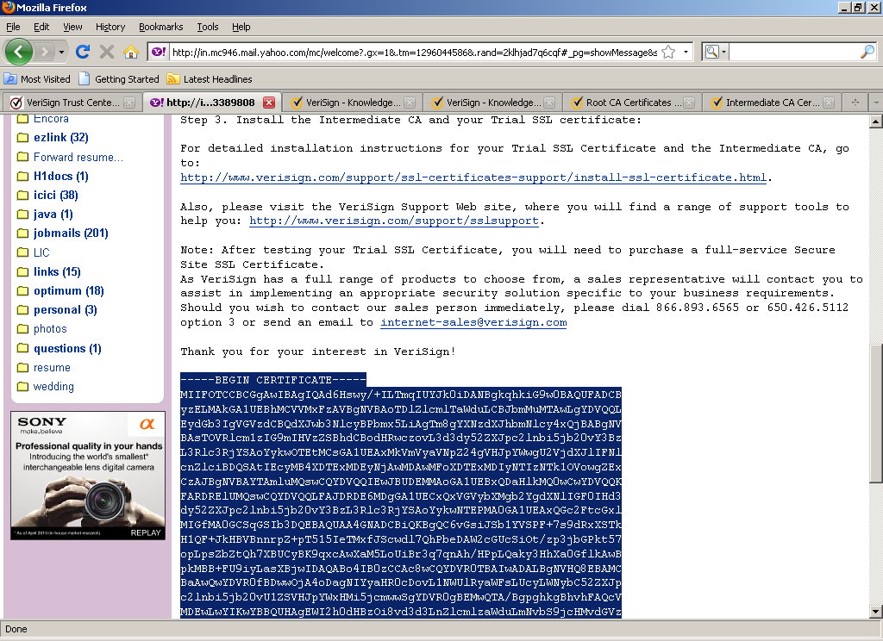Viewport: 883px width, 641px height.
Task: Click the URL address bar text
Action: click(414, 53)
